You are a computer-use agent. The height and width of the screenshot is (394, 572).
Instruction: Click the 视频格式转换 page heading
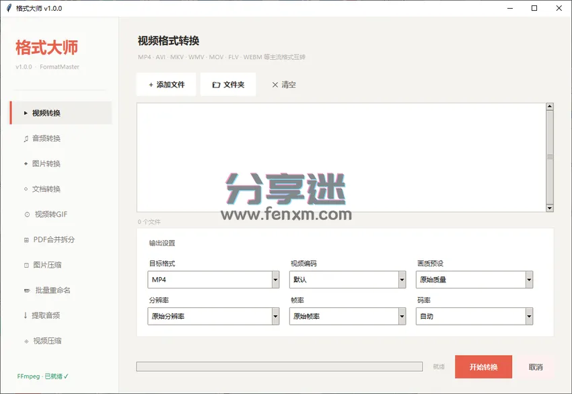tap(168, 41)
